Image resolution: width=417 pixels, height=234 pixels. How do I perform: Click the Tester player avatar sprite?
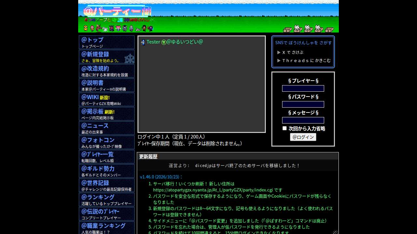[143, 42]
